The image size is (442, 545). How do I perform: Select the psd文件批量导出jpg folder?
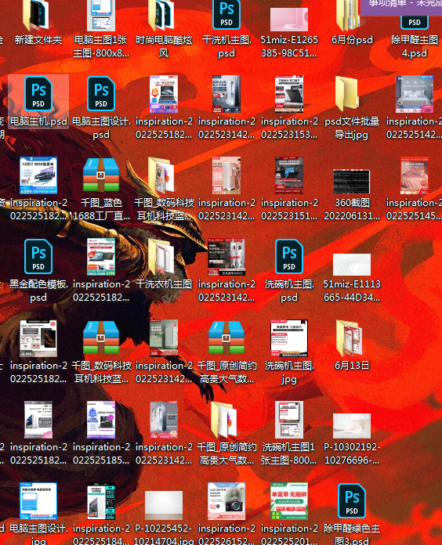coord(346,94)
